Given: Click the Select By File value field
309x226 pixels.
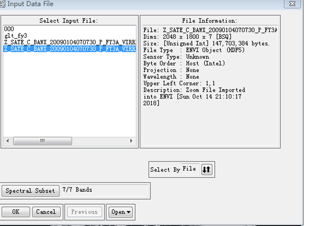Looking at the screenshot, I should coord(191,169).
